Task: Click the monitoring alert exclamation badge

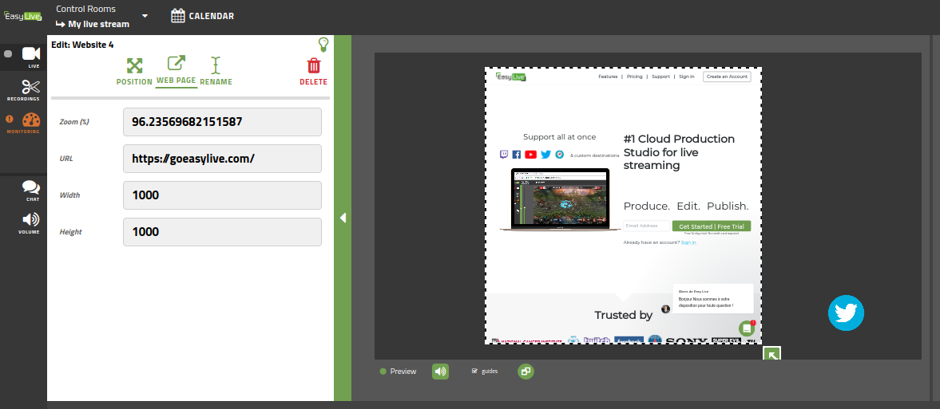Action: pyautogui.click(x=9, y=119)
